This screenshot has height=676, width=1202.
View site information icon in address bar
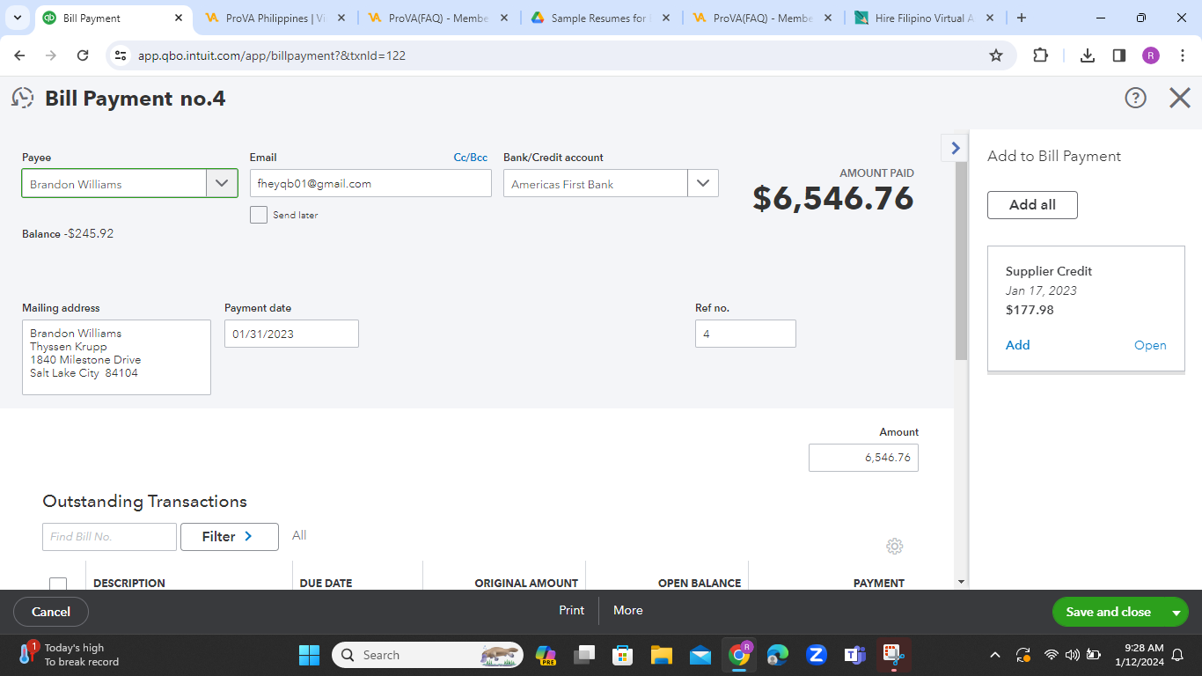coord(121,55)
